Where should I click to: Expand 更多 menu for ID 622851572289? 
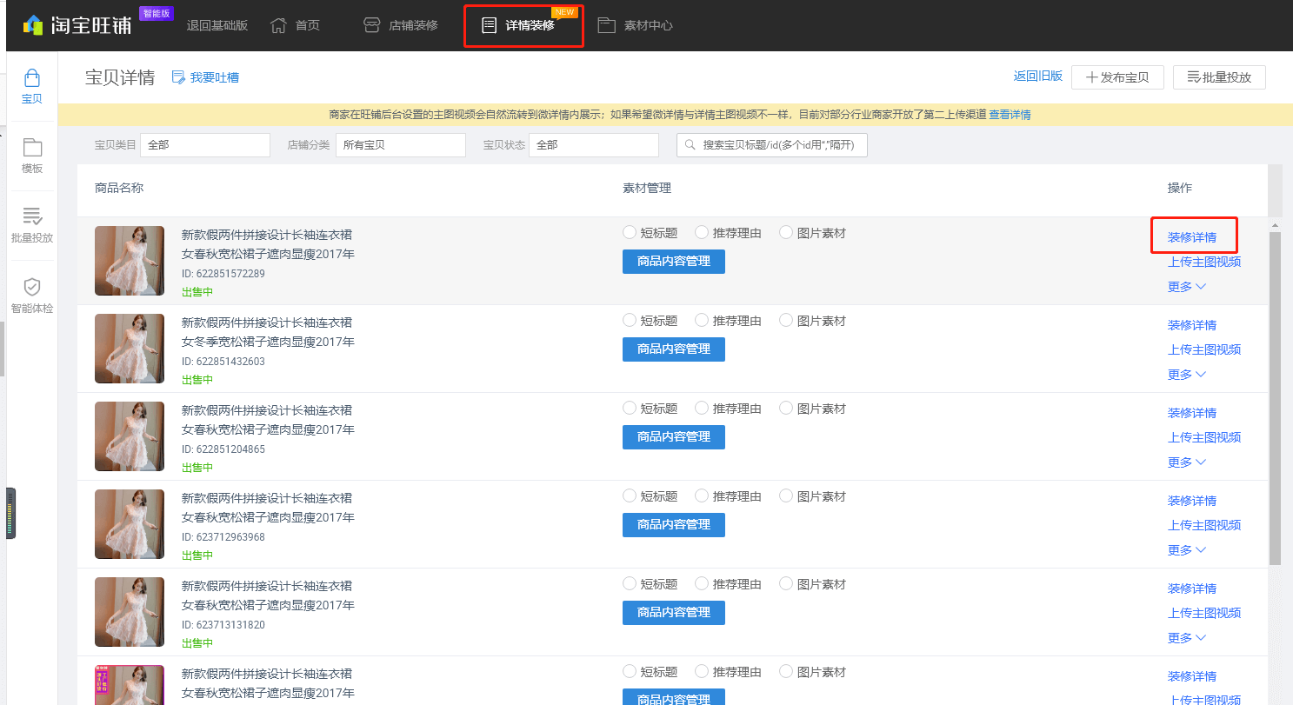(1187, 286)
